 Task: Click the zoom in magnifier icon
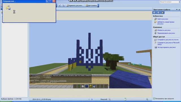point(147,99)
